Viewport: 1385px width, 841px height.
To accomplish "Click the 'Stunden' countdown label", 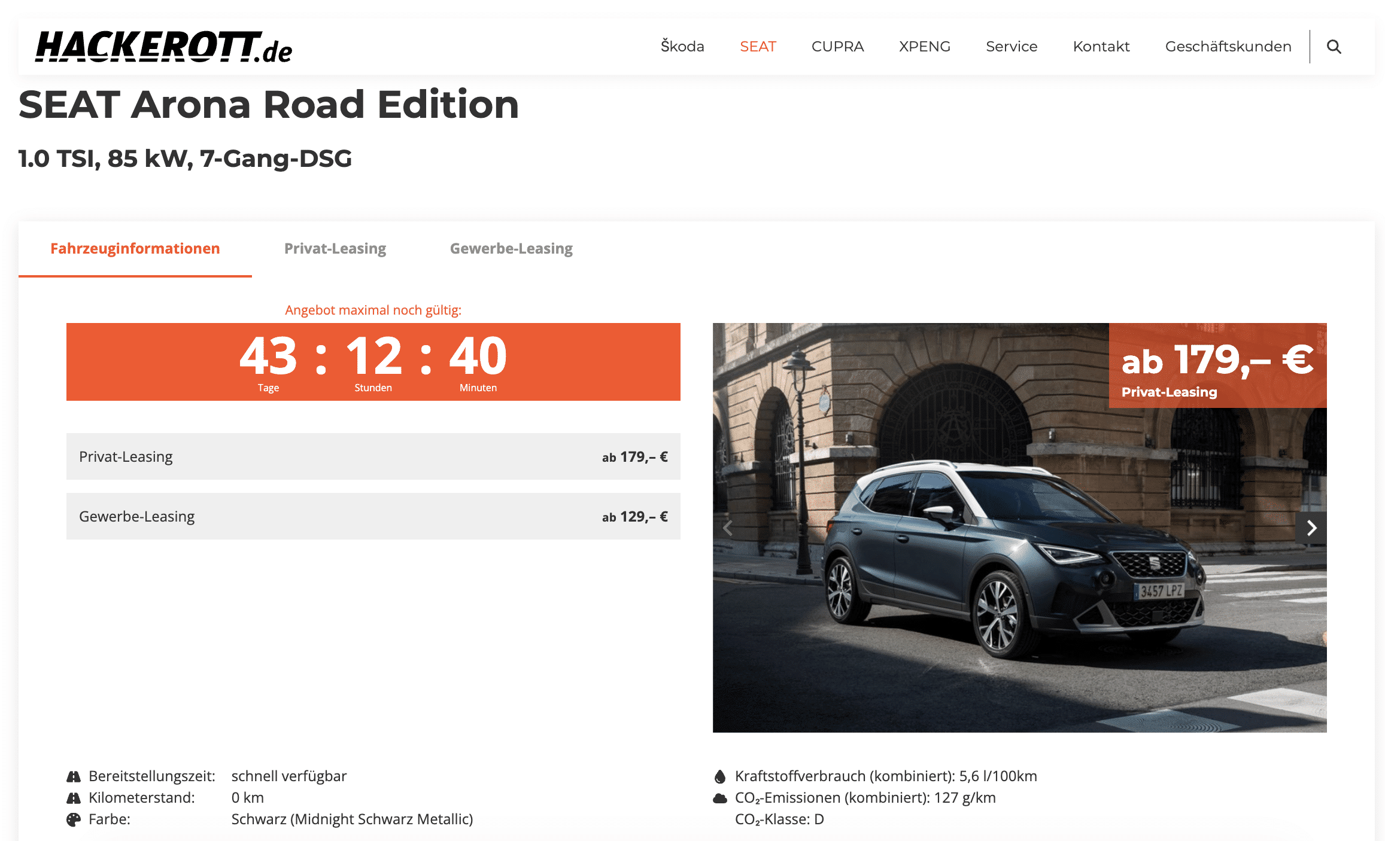I will [373, 388].
